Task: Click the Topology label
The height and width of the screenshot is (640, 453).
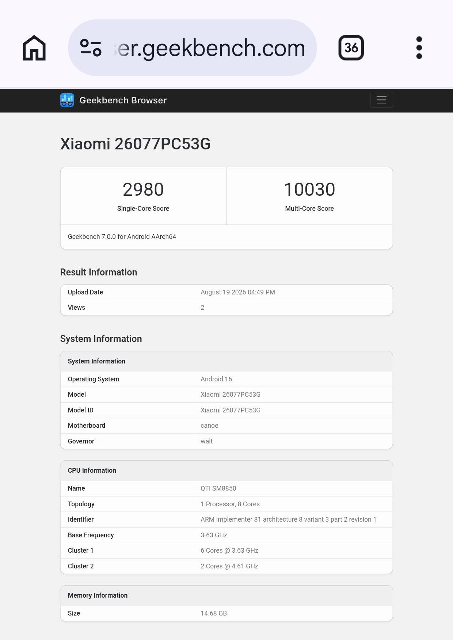Action: point(81,504)
